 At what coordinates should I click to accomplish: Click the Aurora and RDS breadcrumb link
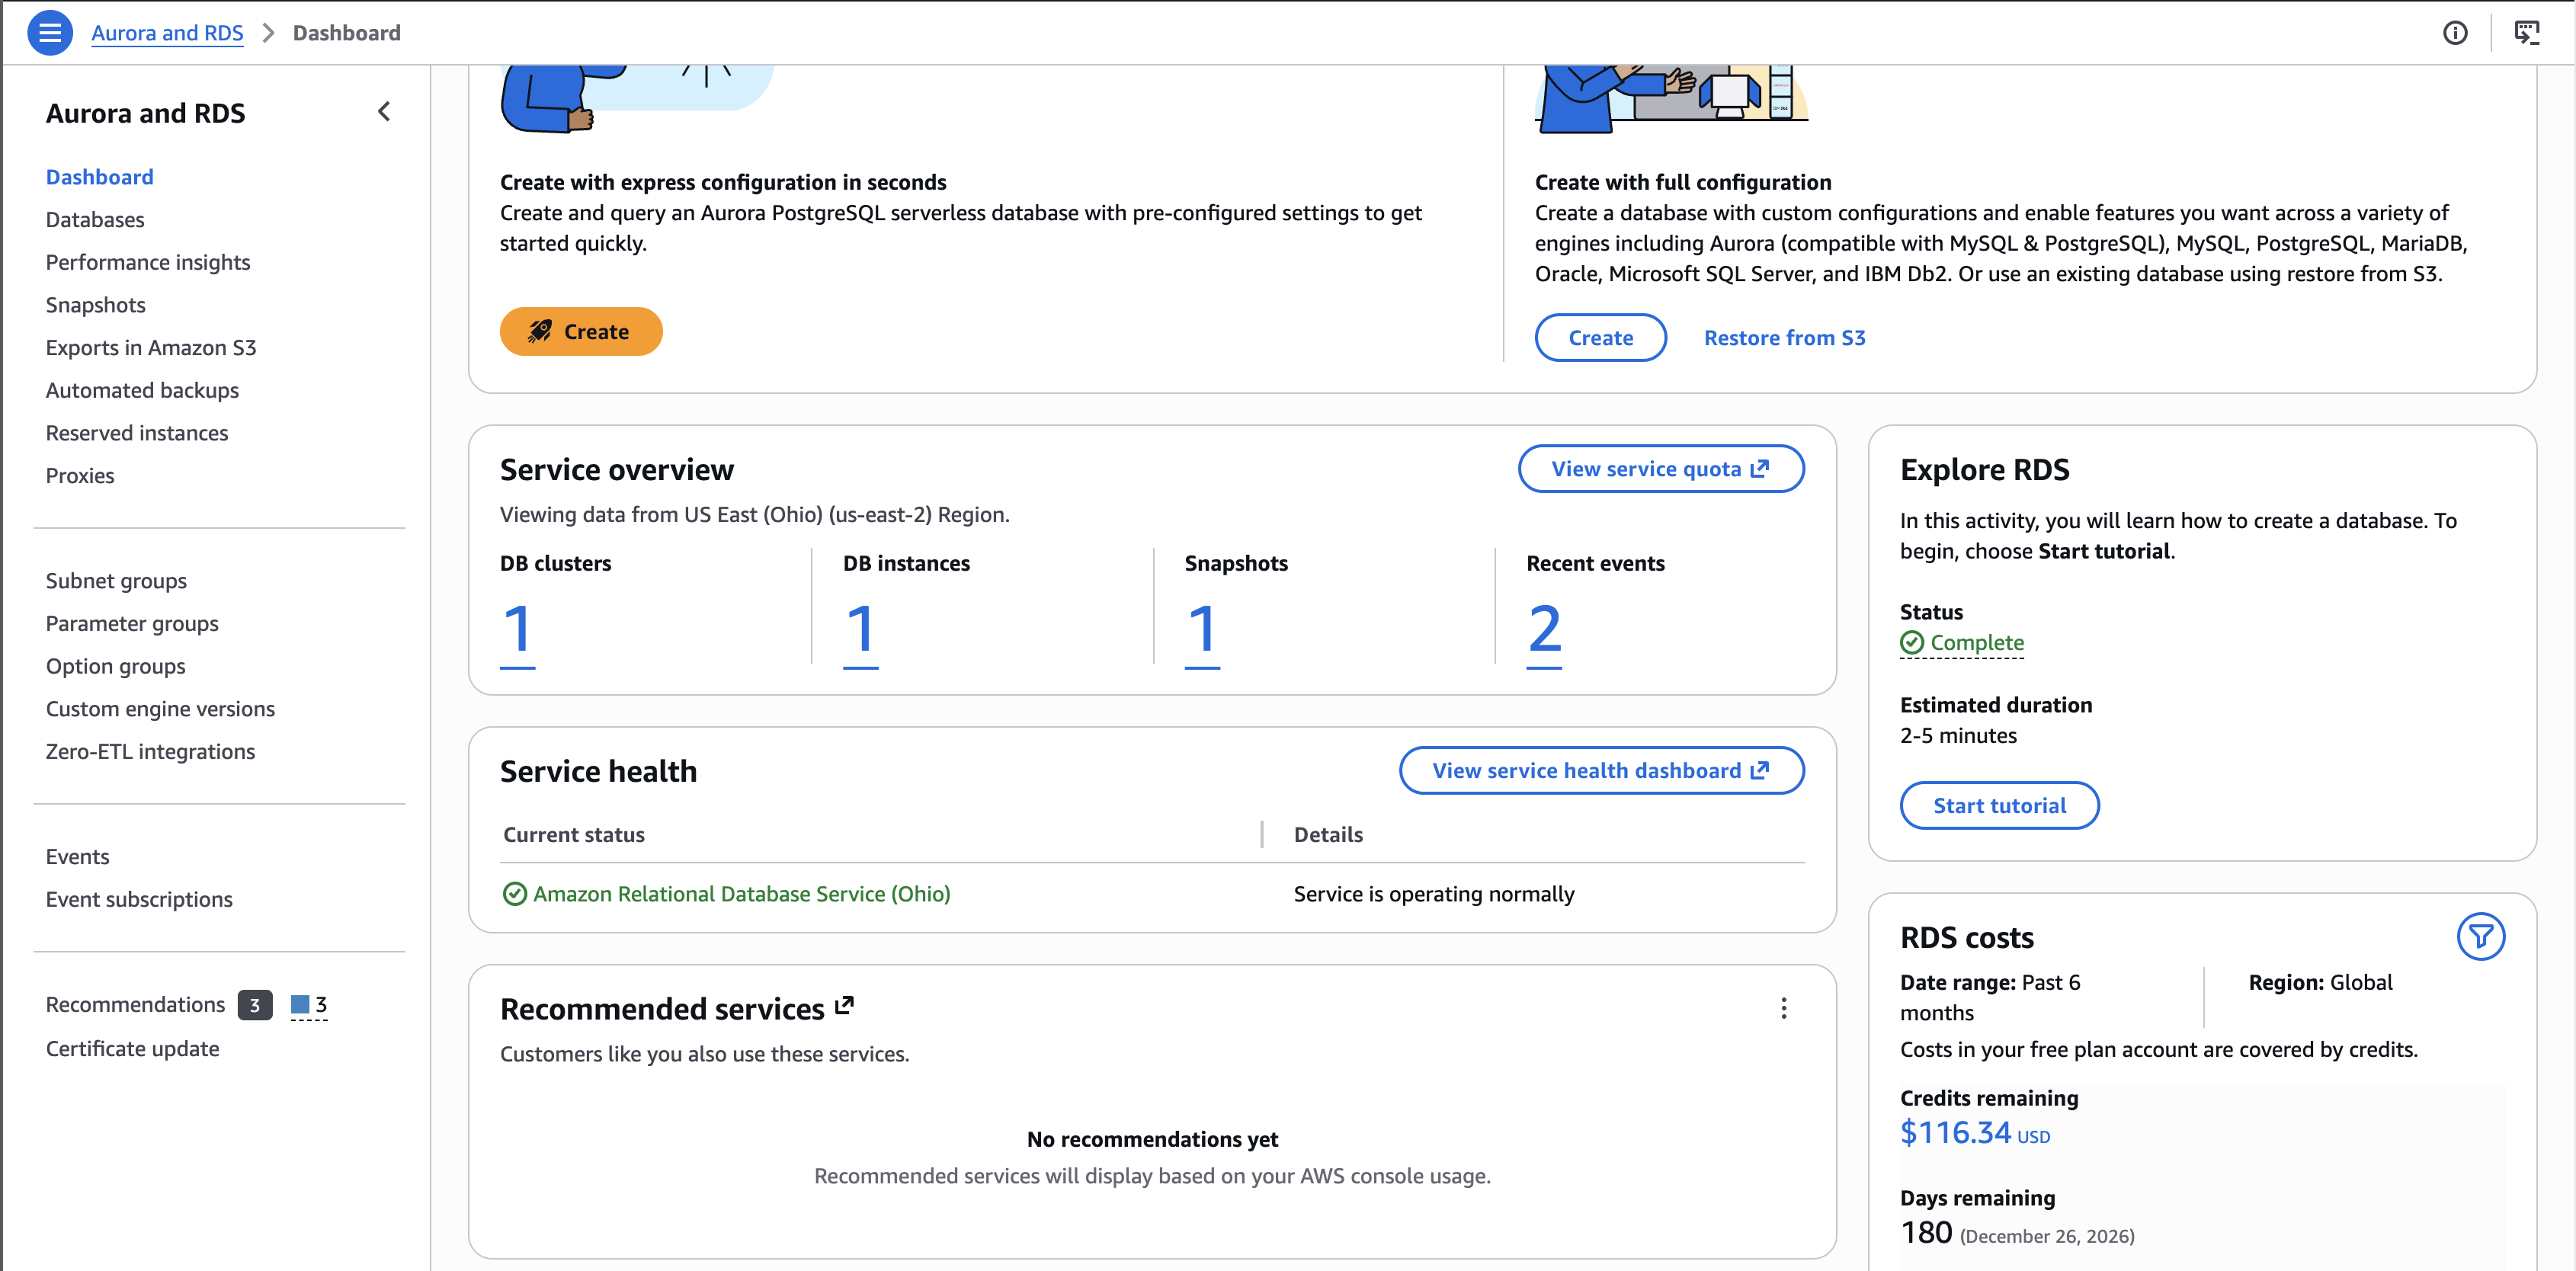(x=167, y=33)
